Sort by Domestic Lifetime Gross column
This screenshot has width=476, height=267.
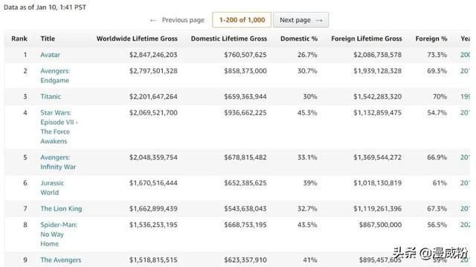point(229,39)
